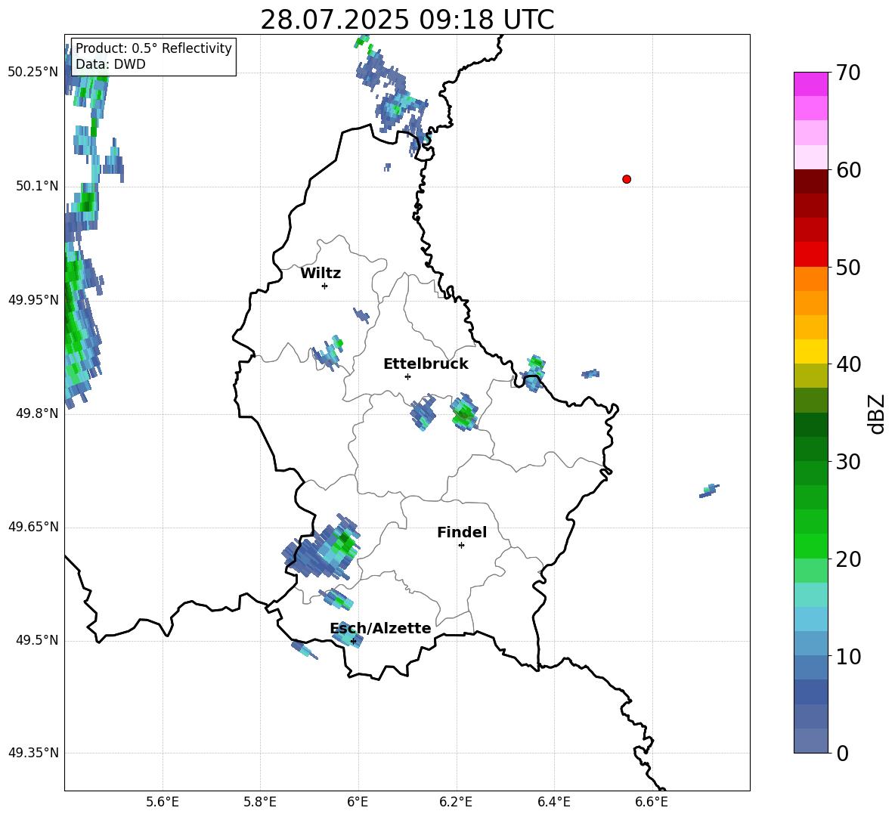The height and width of the screenshot is (817, 895).
Task: Click the Ettelbruck station label
Action: 426,364
